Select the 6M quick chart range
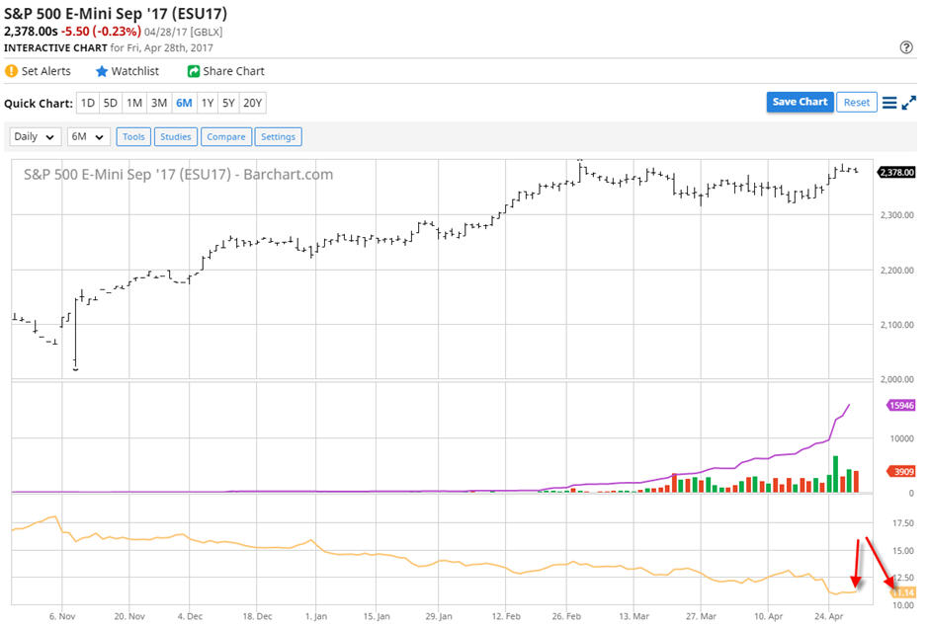 tap(184, 103)
